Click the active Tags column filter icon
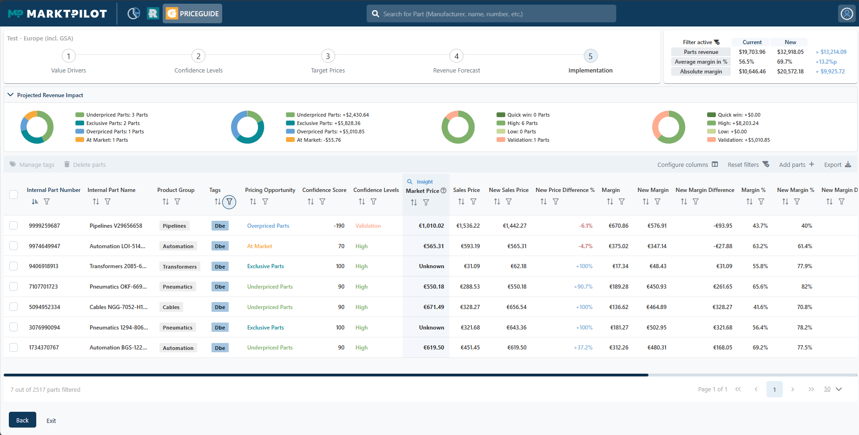859x435 pixels. pyautogui.click(x=229, y=202)
